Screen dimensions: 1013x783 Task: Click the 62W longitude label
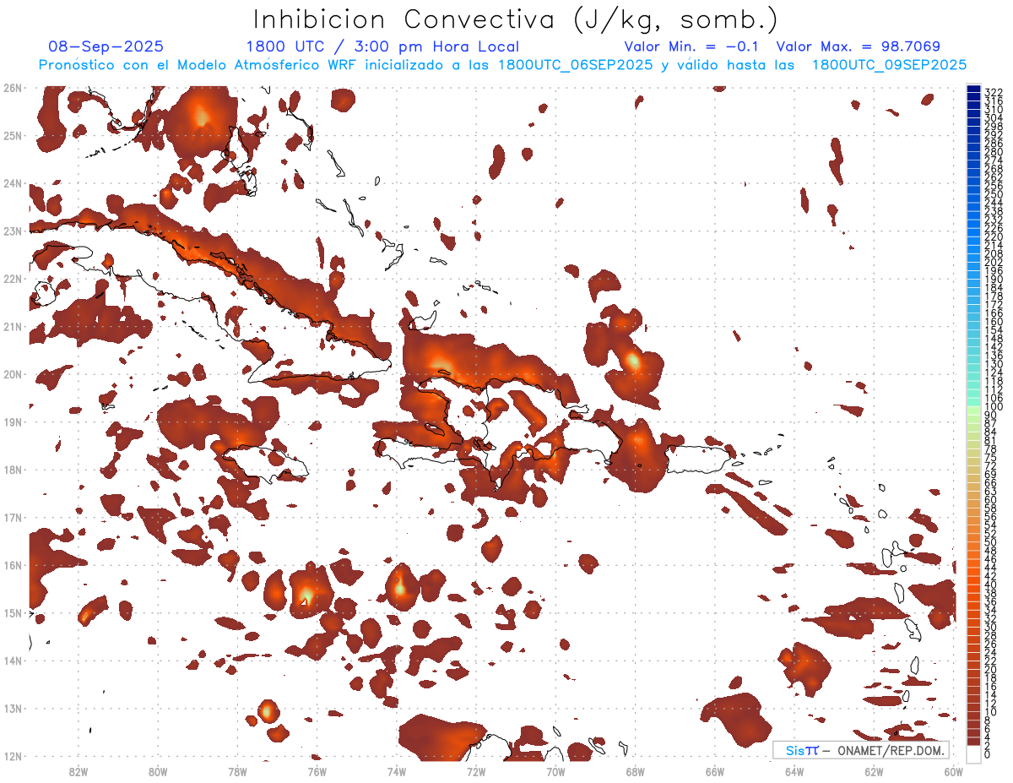(x=875, y=771)
